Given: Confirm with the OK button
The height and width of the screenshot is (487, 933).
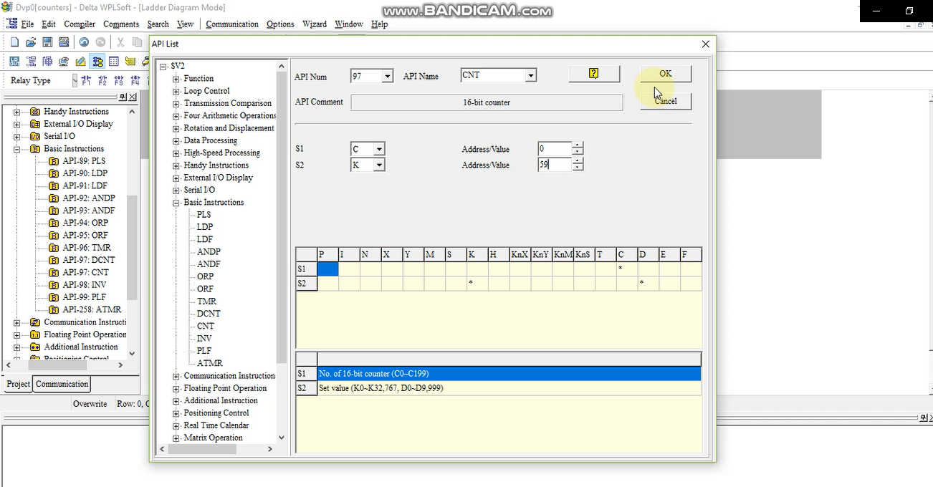Looking at the screenshot, I should click(x=666, y=73).
